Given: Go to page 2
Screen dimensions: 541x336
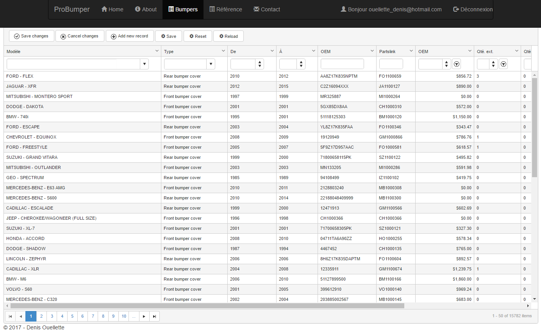Looking at the screenshot, I should pos(41,316).
